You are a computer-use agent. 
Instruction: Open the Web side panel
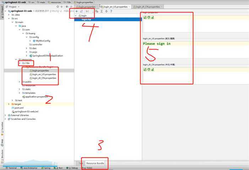pyautogui.click(x=2, y=143)
